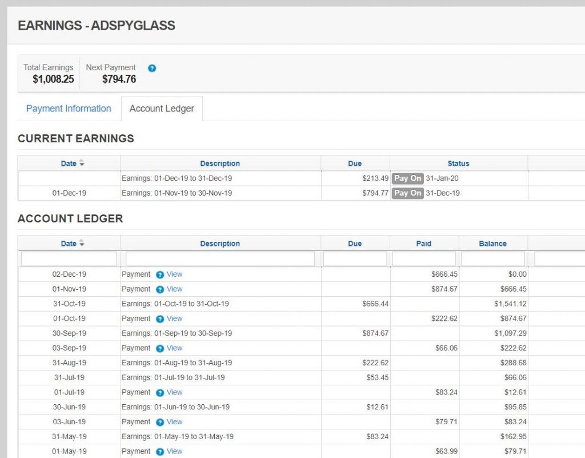Click help icon on 03-Jun-19 payment row
Image resolution: width=585 pixels, height=458 pixels.
[x=160, y=422]
